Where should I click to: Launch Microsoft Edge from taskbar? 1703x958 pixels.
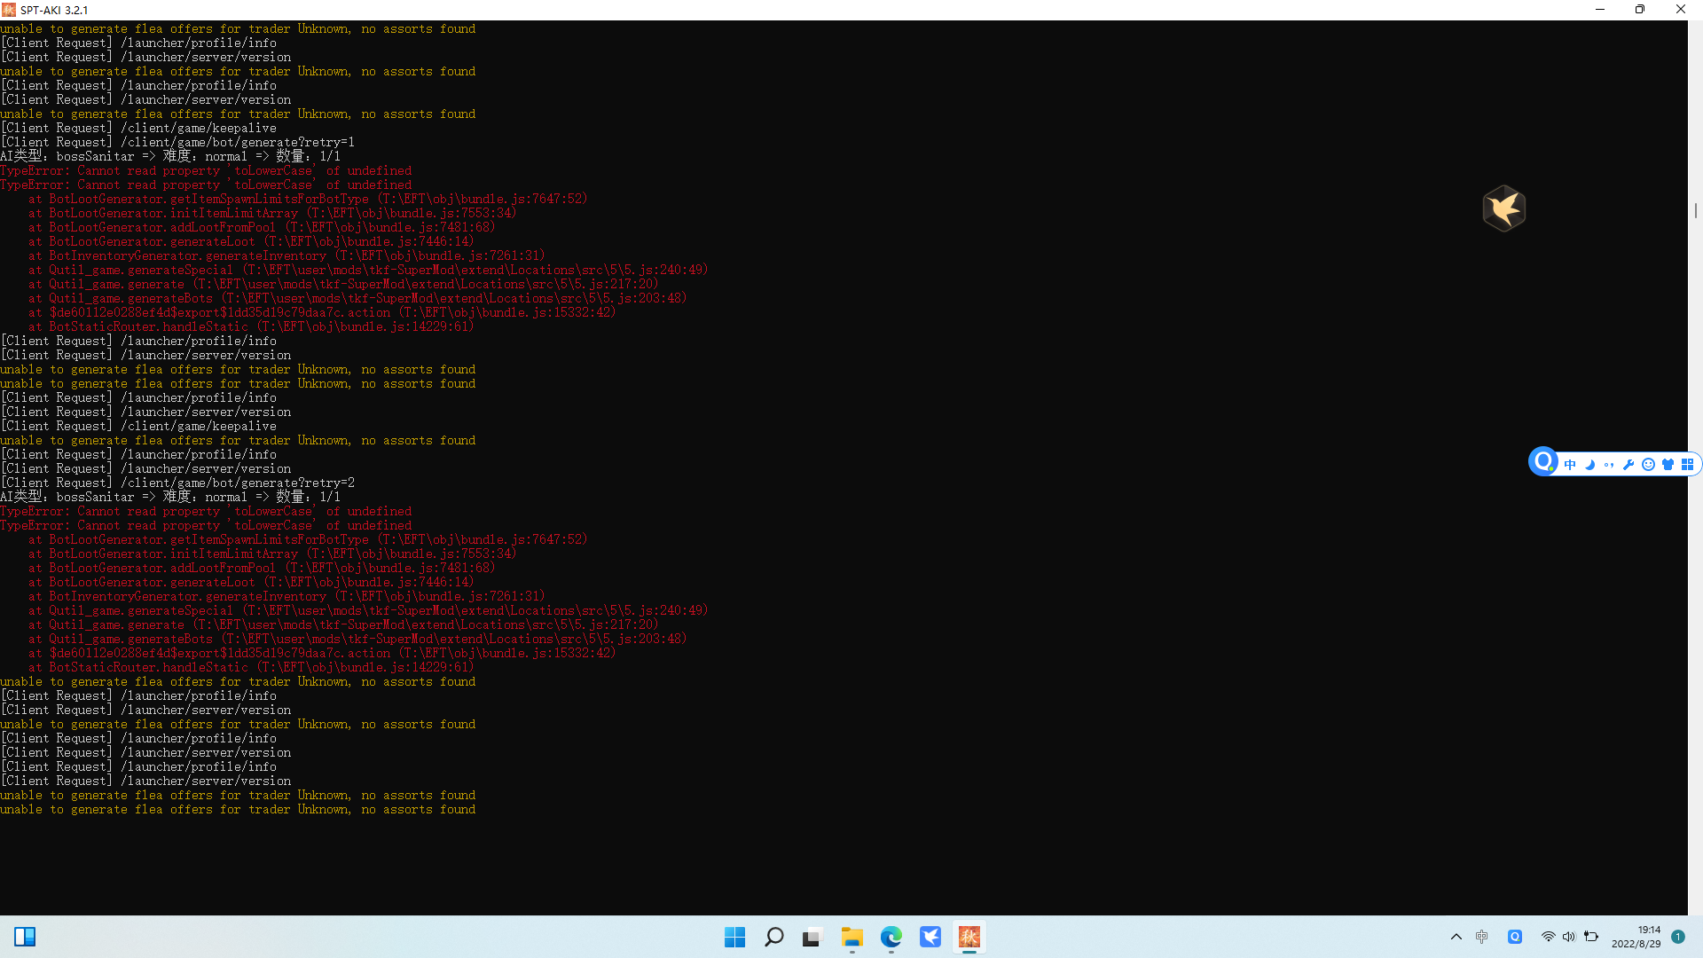point(891,937)
